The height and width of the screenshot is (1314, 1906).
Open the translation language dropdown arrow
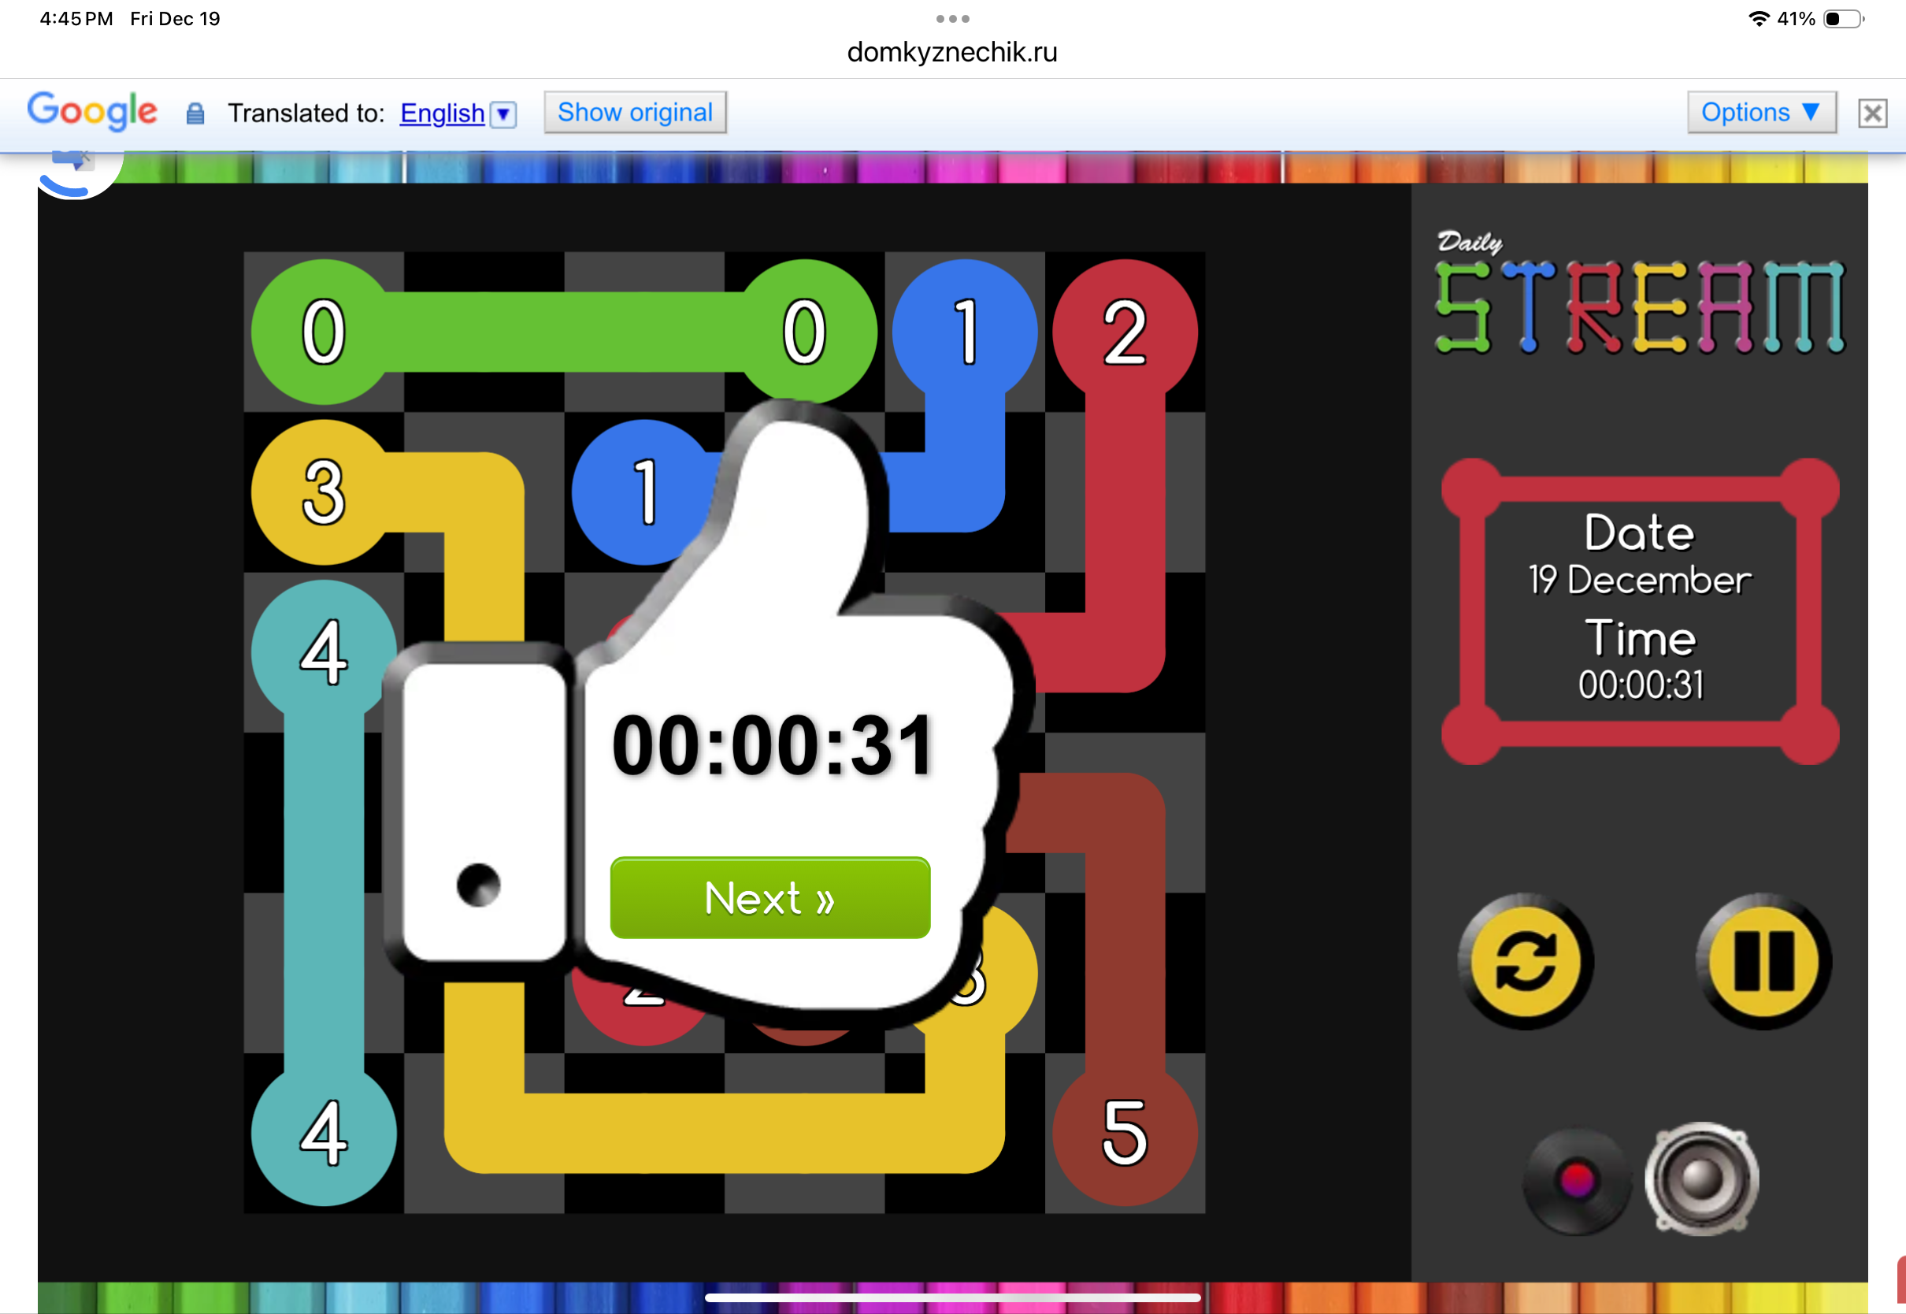pyautogui.click(x=503, y=113)
